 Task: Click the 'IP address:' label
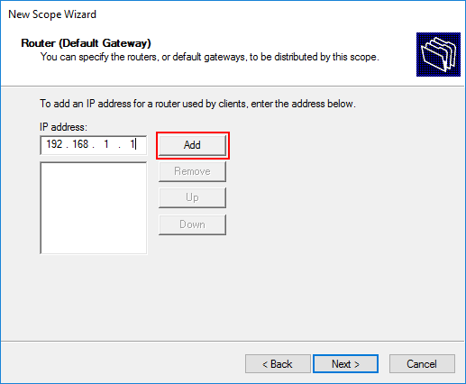[x=63, y=127]
